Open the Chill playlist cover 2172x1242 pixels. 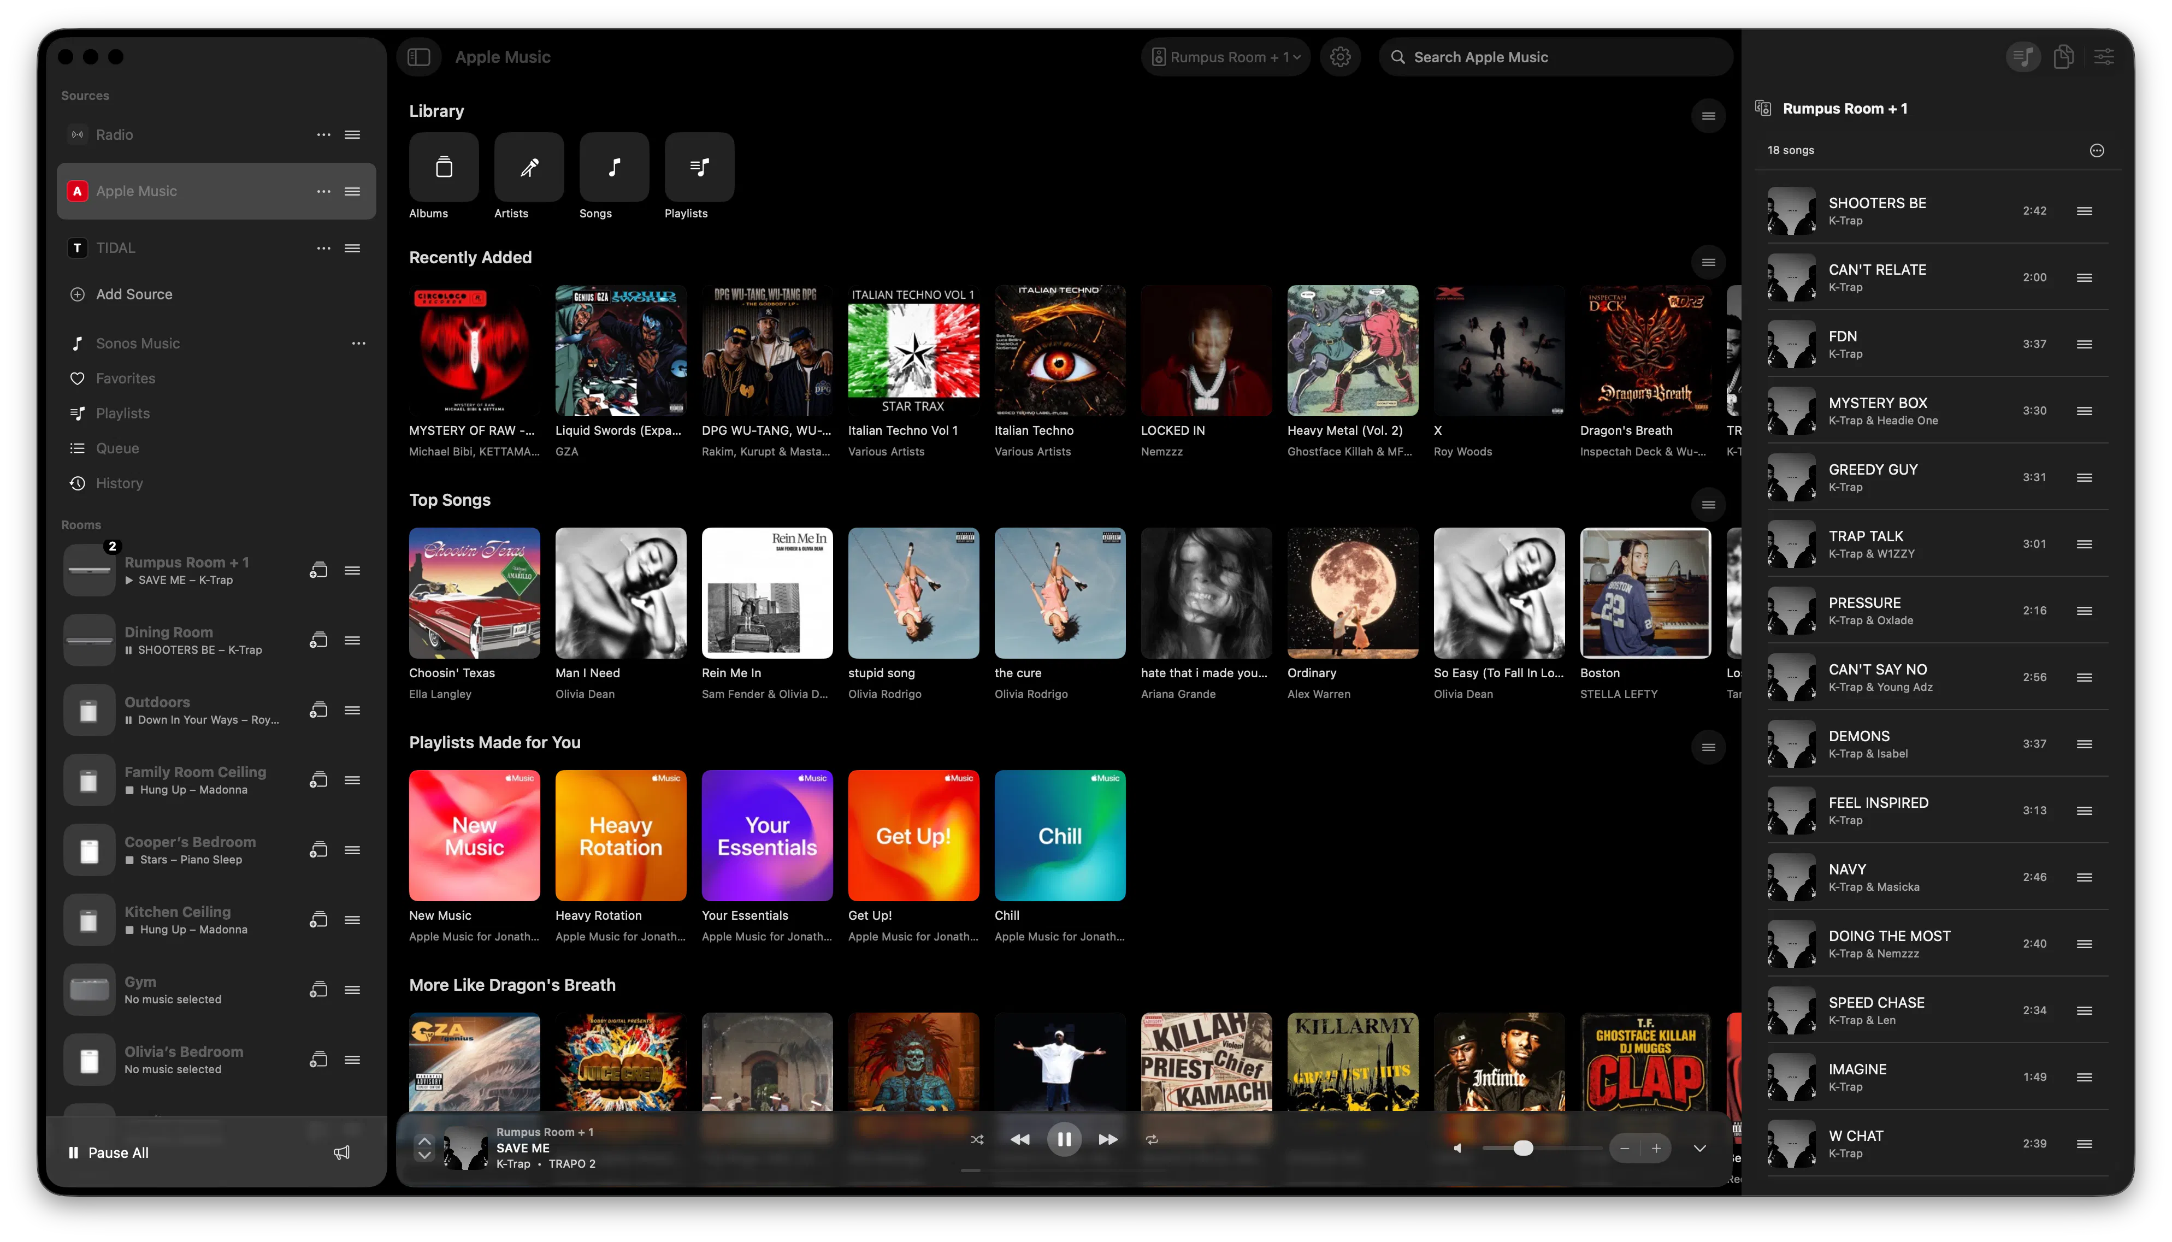point(1060,836)
